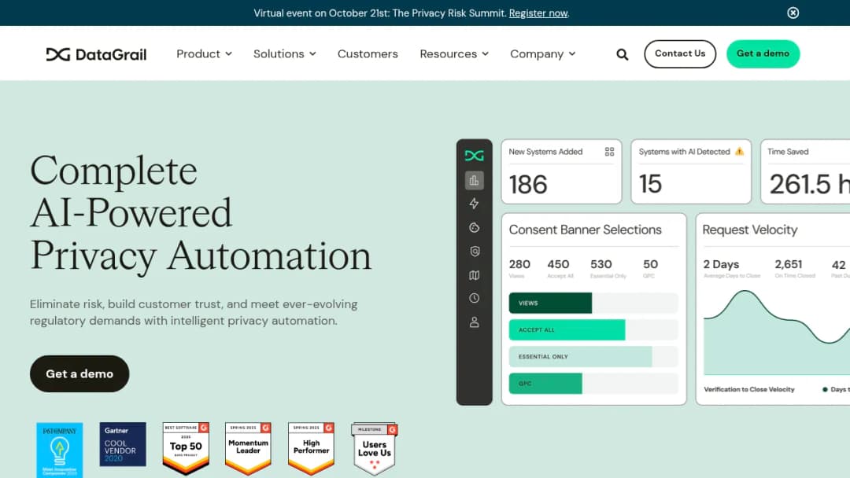Click the Fast Company award badge
The image size is (850, 478).
60,450
